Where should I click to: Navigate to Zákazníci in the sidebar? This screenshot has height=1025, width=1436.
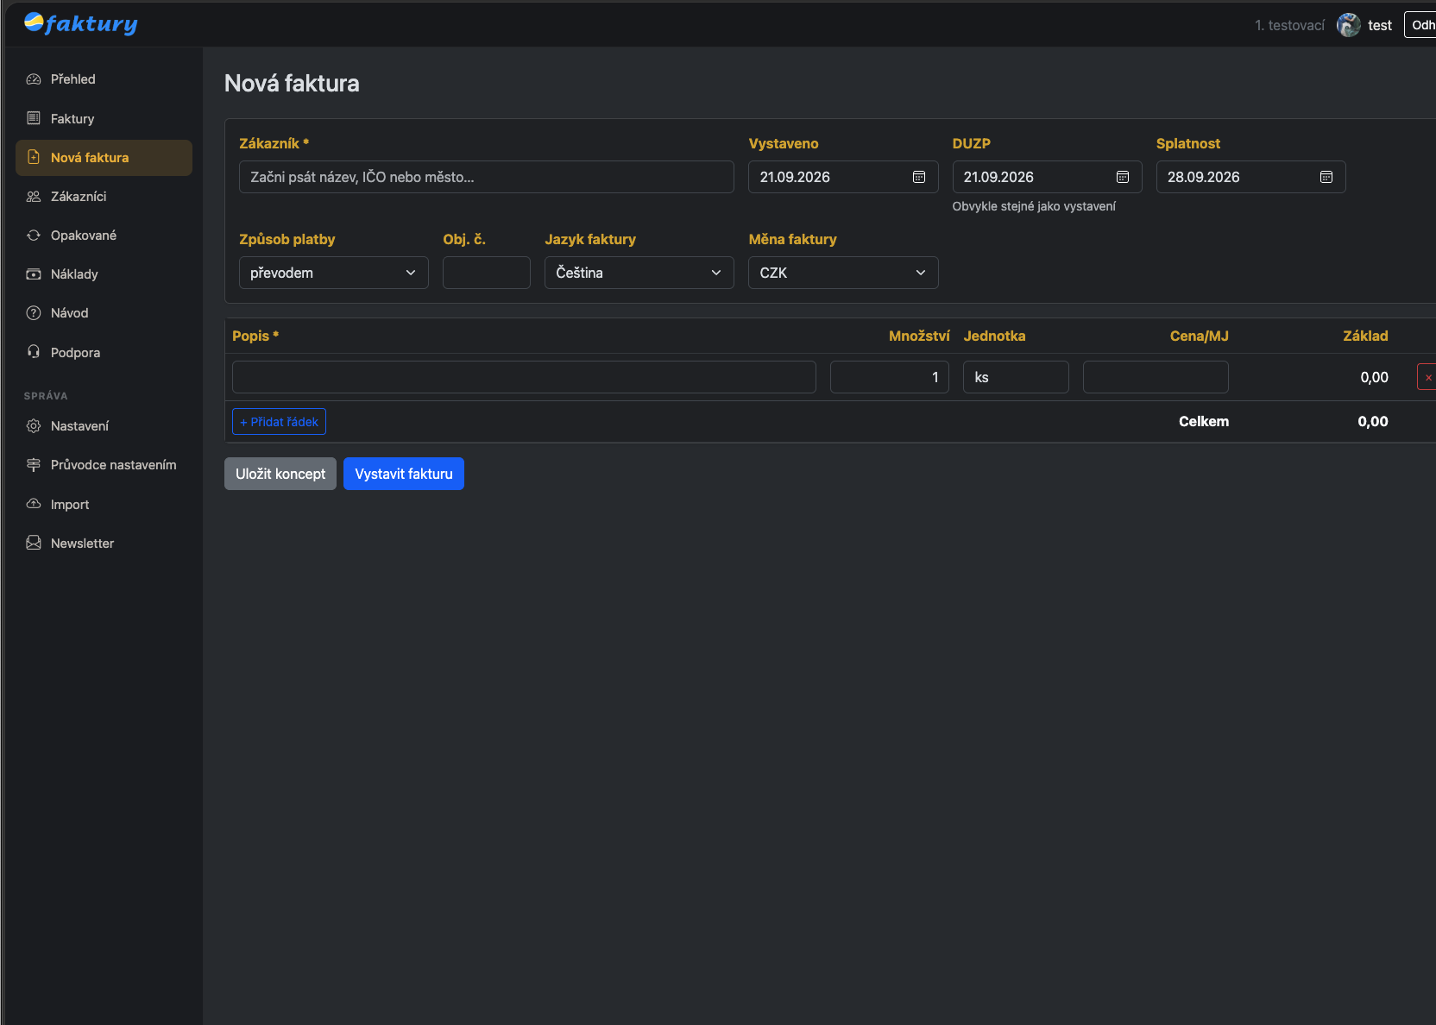pos(104,197)
